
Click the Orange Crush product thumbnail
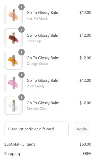pos(13,60)
